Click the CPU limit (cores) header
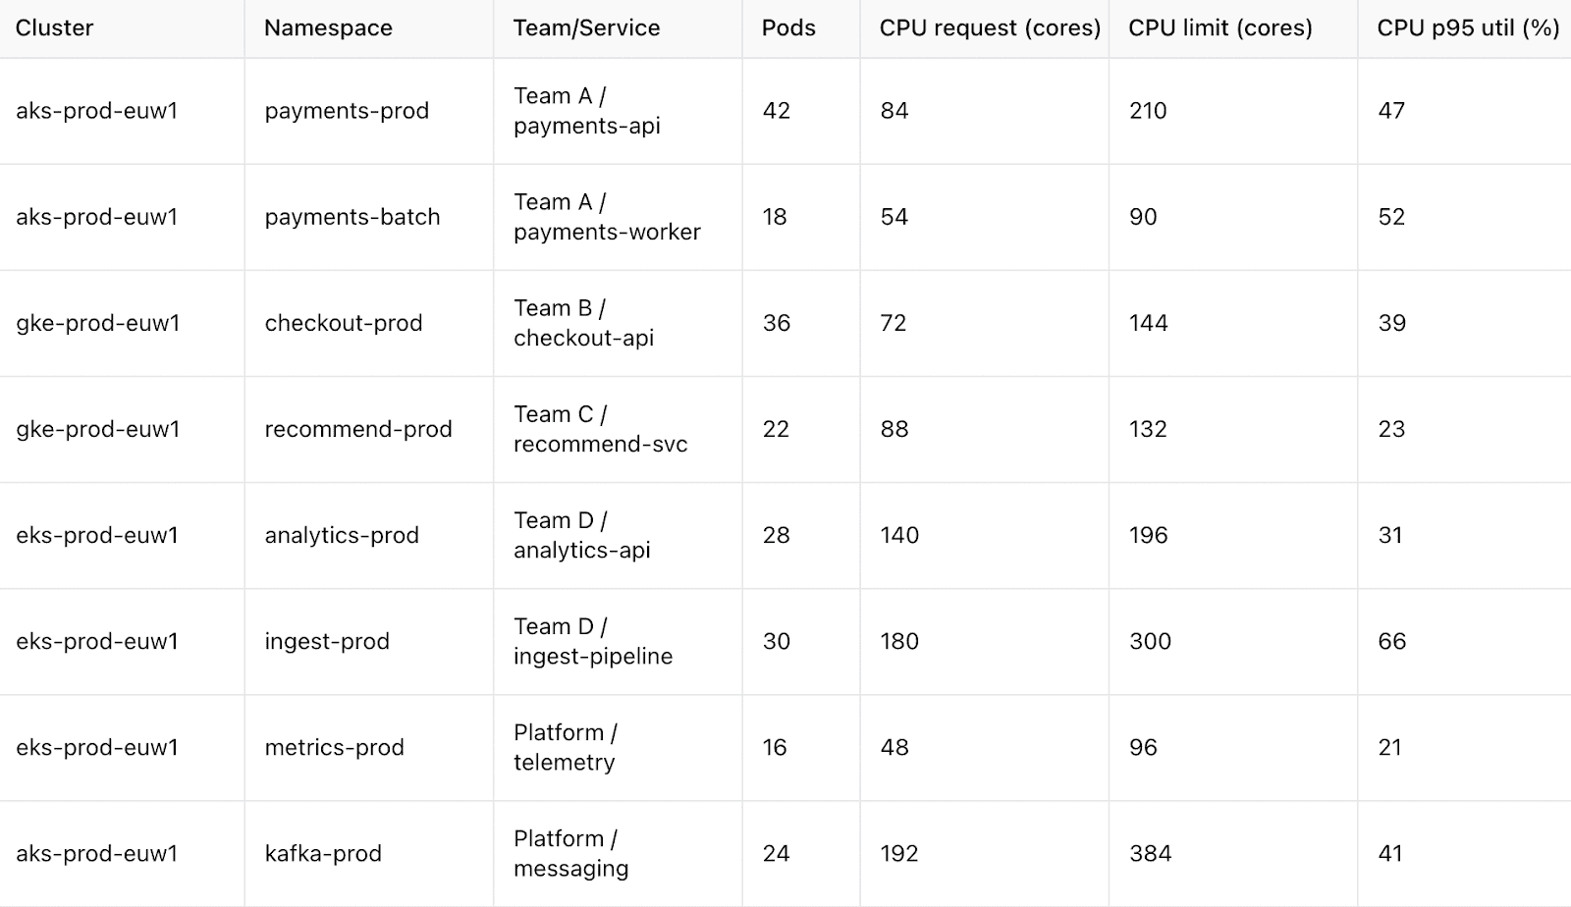The width and height of the screenshot is (1571, 907). coord(1219,28)
